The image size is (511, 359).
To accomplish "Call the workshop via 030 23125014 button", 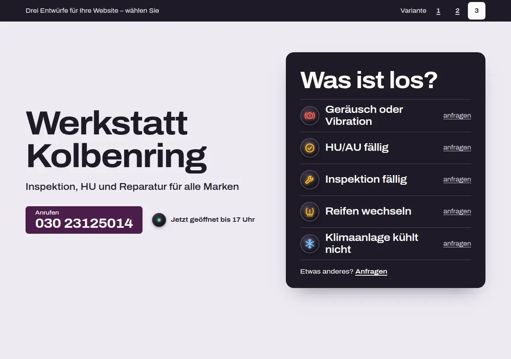I will pyautogui.click(x=84, y=220).
